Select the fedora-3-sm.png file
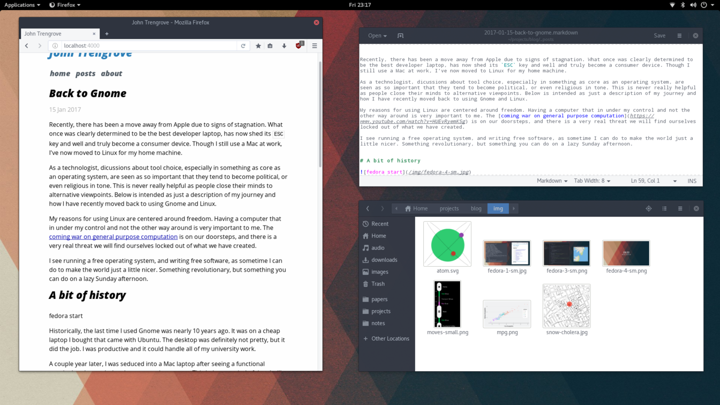This screenshot has width=720, height=405. pos(567,253)
